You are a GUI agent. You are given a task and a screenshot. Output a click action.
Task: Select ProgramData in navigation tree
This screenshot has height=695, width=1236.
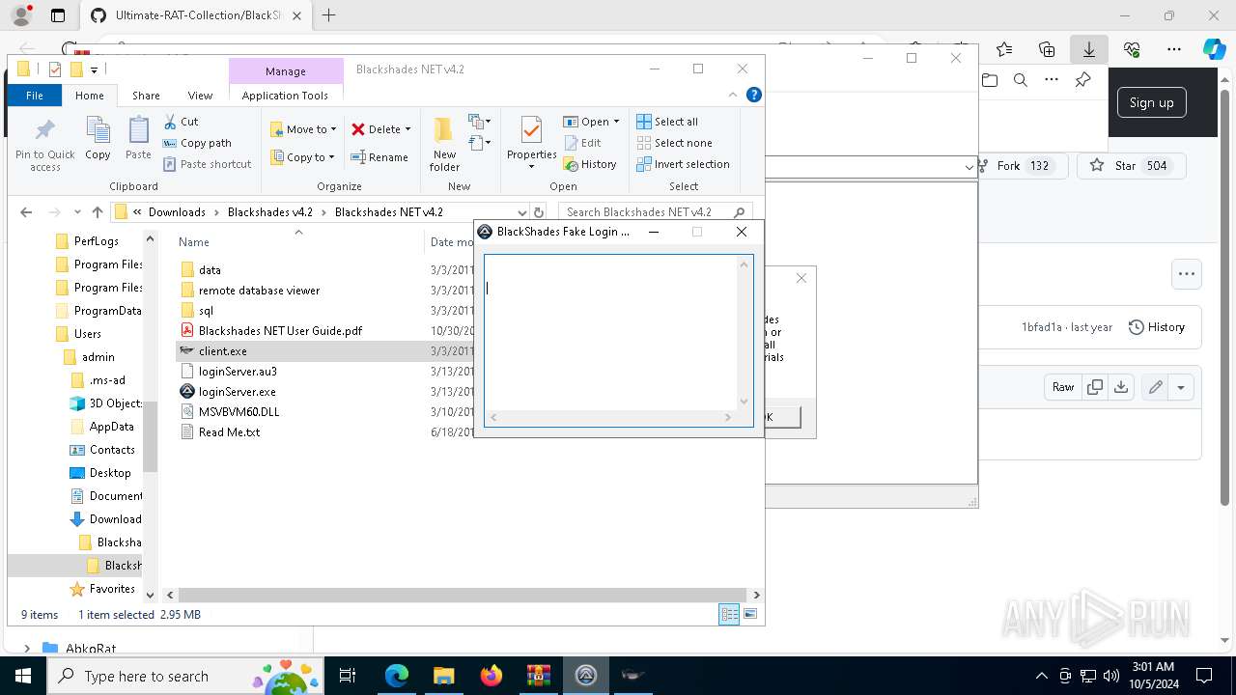(107, 311)
